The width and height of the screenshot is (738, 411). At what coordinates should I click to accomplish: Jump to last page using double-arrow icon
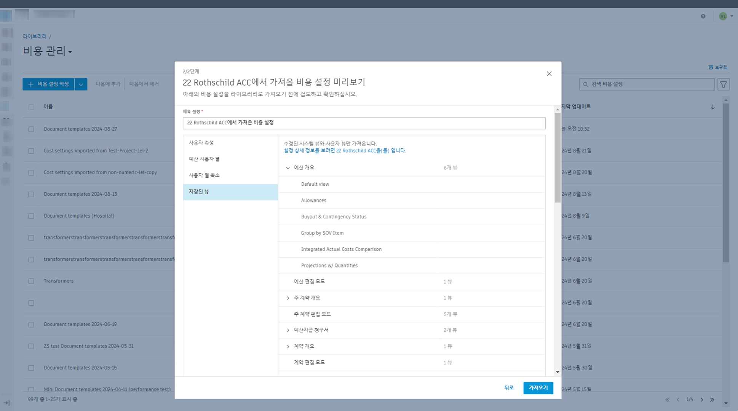(x=712, y=400)
